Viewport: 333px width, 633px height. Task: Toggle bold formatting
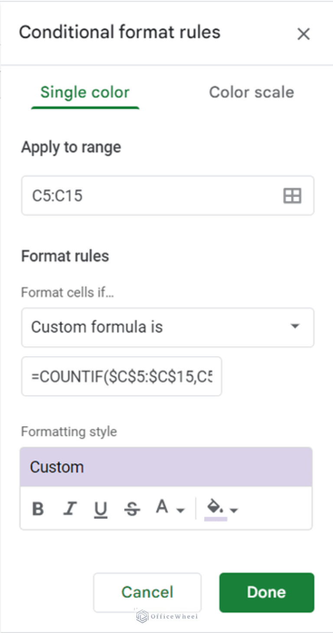pos(38,509)
